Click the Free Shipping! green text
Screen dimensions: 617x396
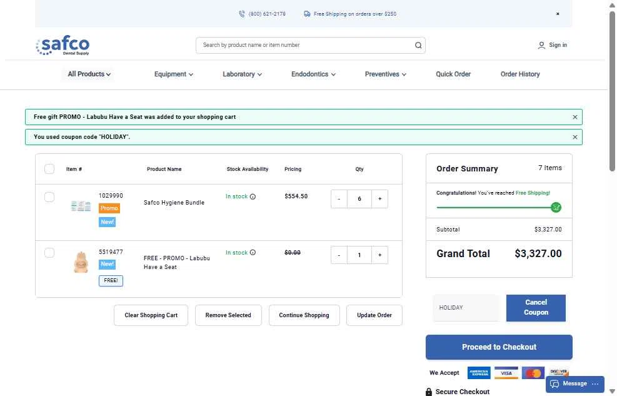pyautogui.click(x=533, y=193)
